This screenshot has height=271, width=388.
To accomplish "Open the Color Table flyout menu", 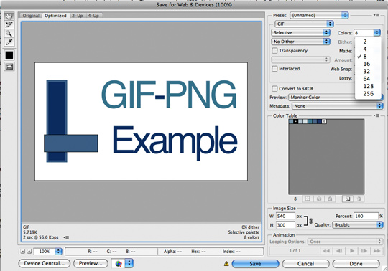I will 377,115.
